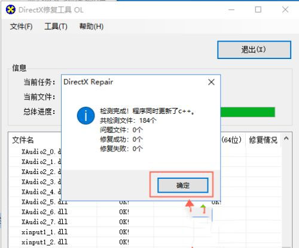The height and width of the screenshot is (248, 299).
Task: Select the XAudio2_4 file row
Action: (41, 192)
